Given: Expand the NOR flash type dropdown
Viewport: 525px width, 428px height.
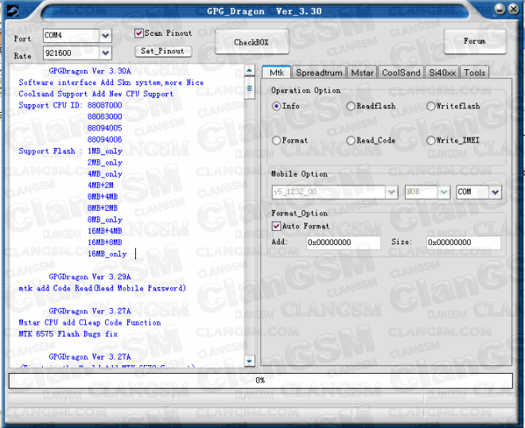Looking at the screenshot, I should [444, 193].
